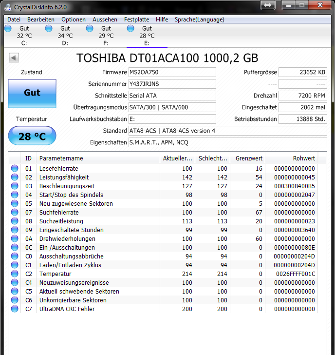Click the blue status orb for drive F:

coord(90,28)
